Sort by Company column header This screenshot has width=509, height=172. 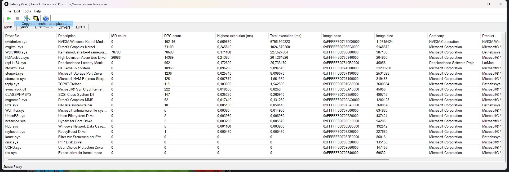coord(454,36)
